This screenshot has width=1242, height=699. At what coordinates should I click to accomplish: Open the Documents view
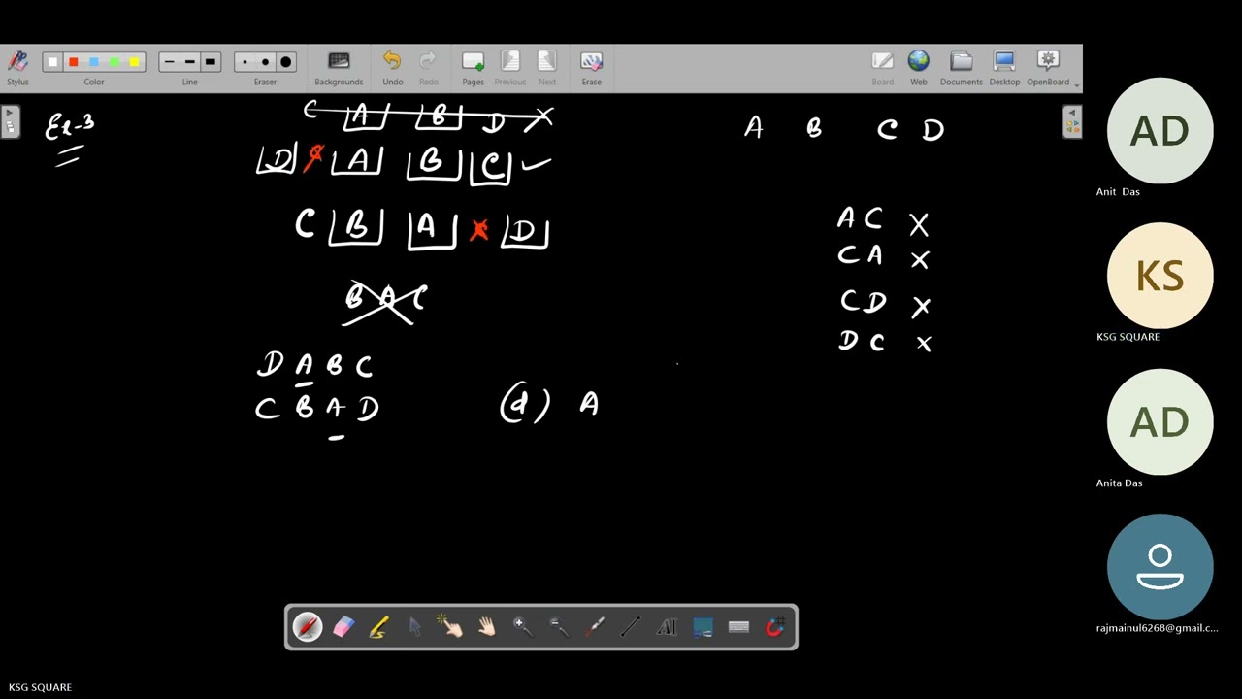tap(961, 68)
